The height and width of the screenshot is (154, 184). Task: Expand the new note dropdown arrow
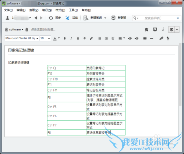click(x=105, y=18)
